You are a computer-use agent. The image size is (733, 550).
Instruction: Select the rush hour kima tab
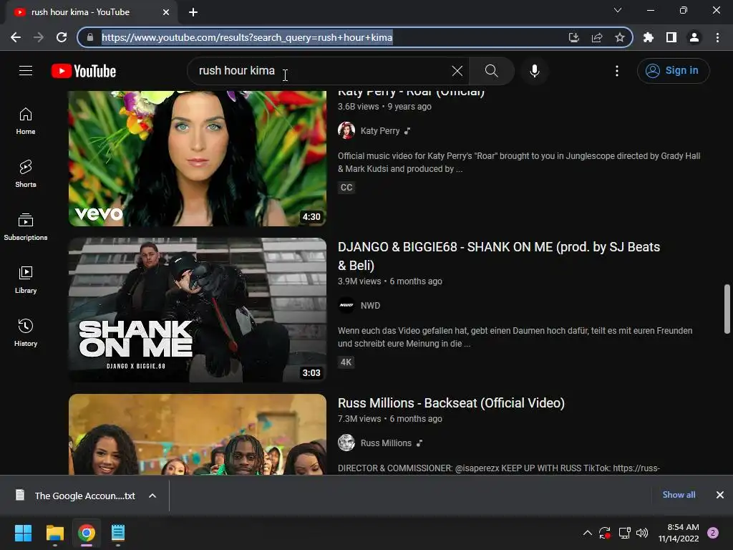91,12
